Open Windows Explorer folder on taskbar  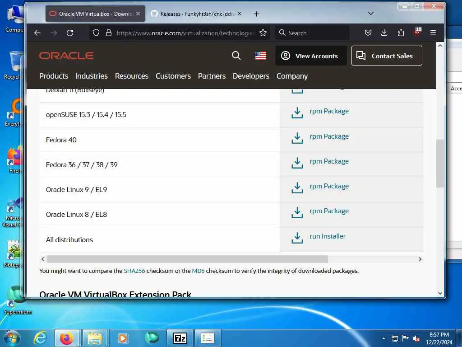coord(94,338)
